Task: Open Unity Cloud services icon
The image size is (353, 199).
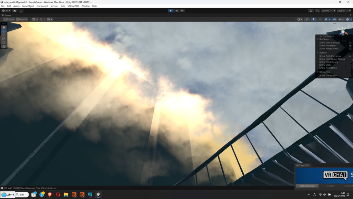Action: pos(14,11)
